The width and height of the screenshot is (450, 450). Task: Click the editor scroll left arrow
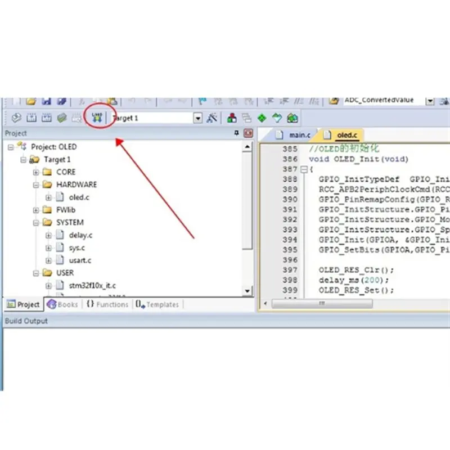coord(265,304)
